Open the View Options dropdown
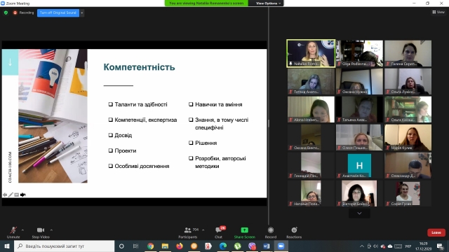 tap(268, 3)
